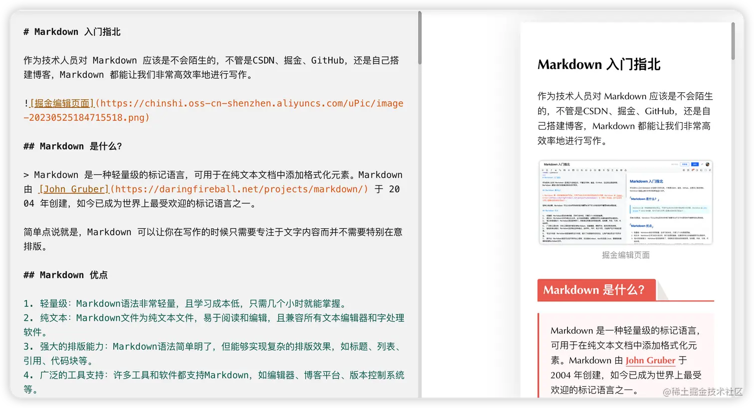754x408 pixels.
Task: Click the image-upload icon in embedded toolbar
Action: click(565, 170)
